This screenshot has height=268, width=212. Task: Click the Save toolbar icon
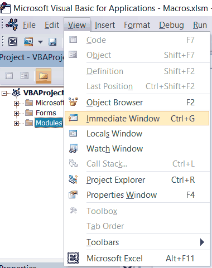(52, 42)
